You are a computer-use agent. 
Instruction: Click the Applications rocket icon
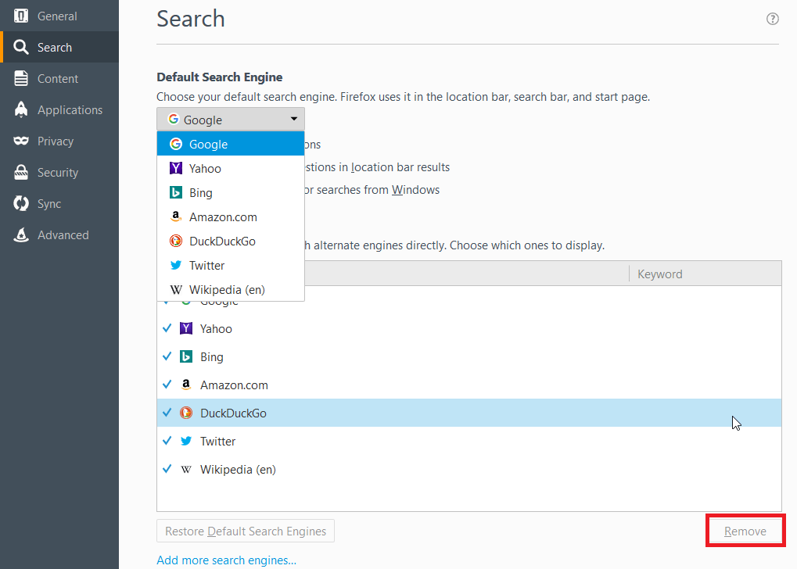click(21, 109)
